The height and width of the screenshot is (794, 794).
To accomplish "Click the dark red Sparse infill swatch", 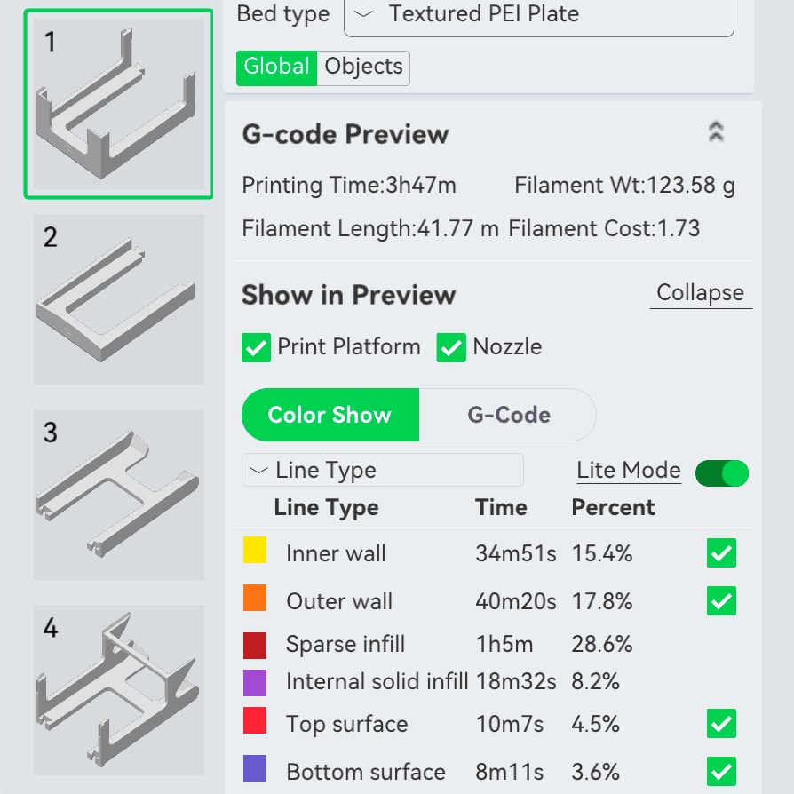I will point(255,645).
